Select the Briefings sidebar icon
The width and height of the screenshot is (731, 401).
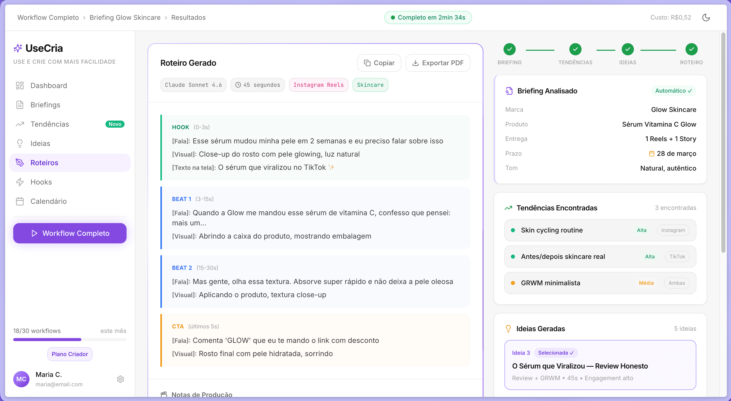tap(20, 105)
